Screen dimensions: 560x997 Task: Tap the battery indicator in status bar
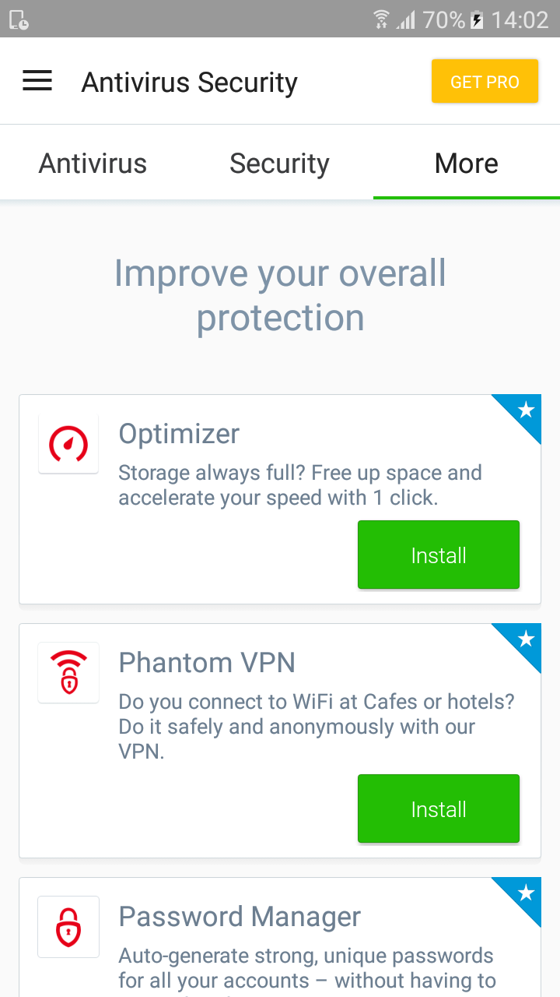[x=477, y=19]
